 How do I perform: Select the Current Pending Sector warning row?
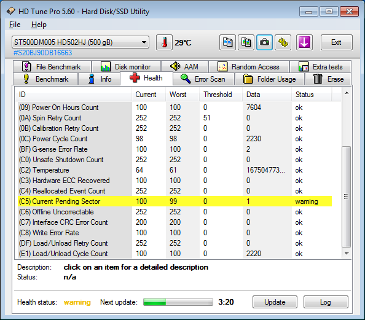[175, 201]
